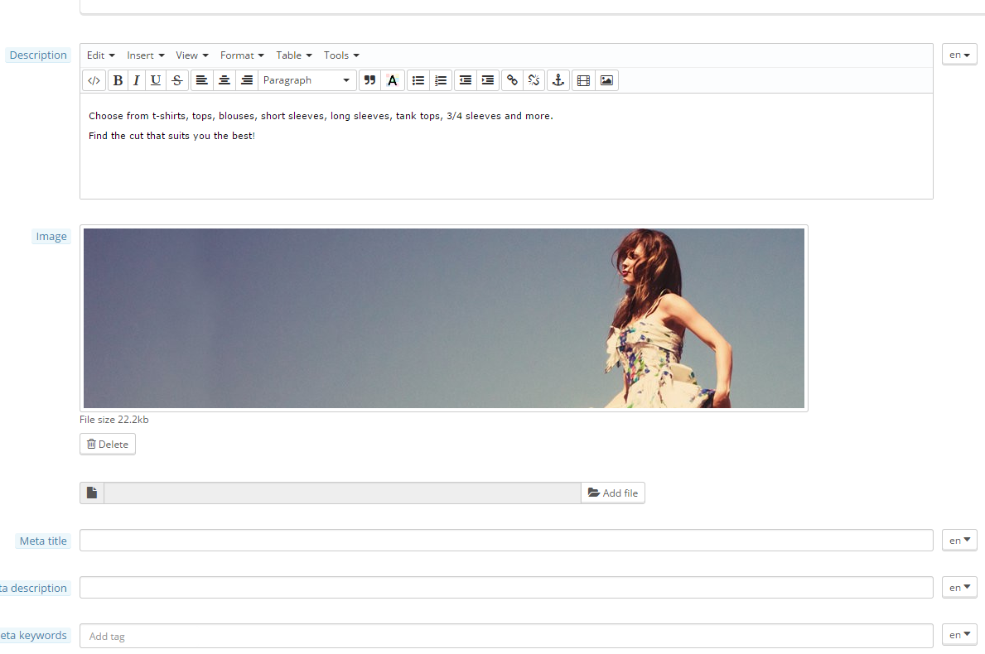Click the insert link icon
The width and height of the screenshot is (985, 654).
[512, 80]
